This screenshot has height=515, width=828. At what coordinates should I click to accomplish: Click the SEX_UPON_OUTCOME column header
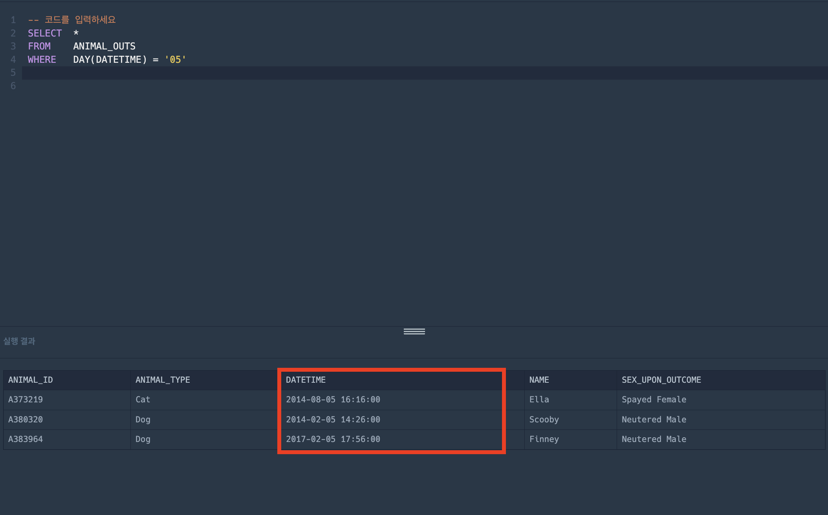tap(661, 380)
